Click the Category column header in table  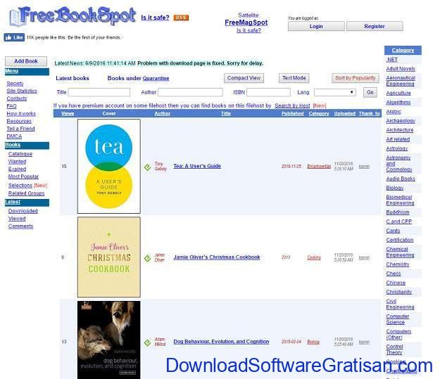tap(319, 113)
